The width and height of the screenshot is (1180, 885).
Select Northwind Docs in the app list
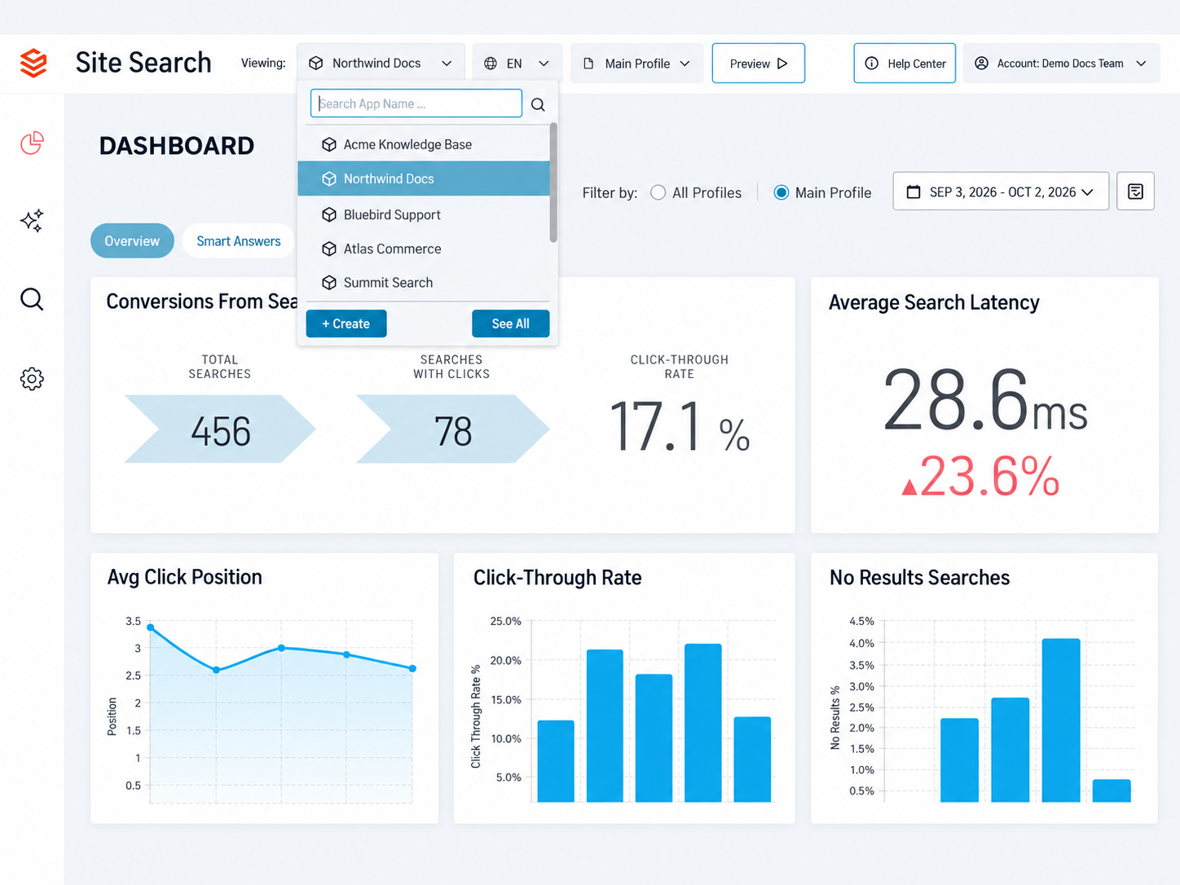(424, 178)
